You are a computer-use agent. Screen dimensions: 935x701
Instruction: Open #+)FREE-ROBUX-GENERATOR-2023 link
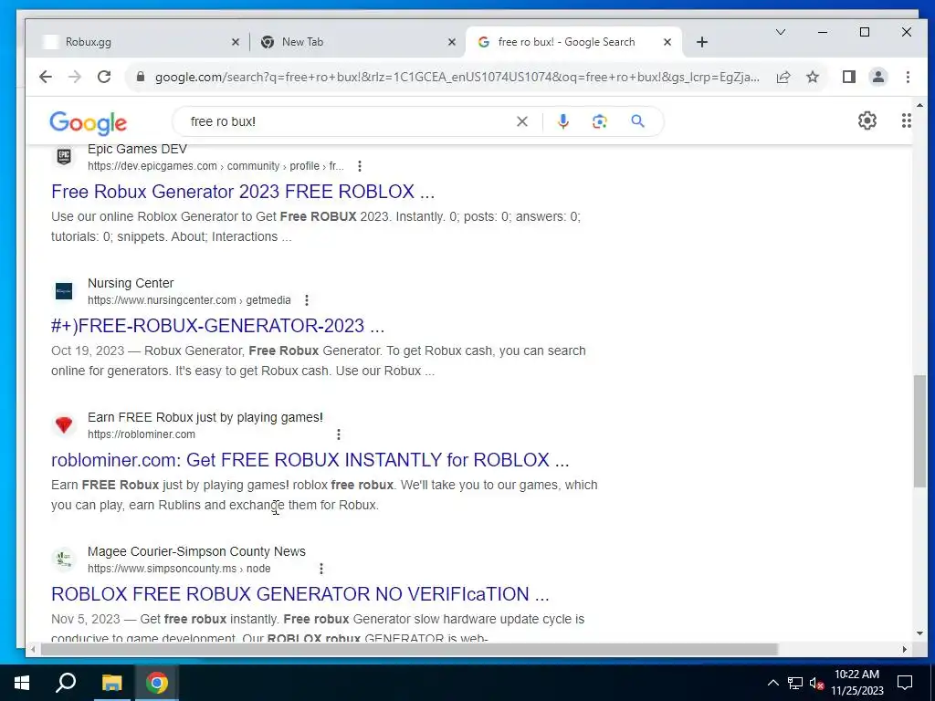[x=217, y=326]
